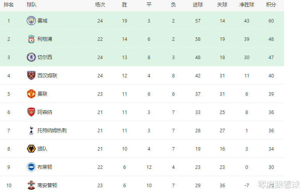Click the 排名 column header
304x194 pixels.
(x=9, y=5)
